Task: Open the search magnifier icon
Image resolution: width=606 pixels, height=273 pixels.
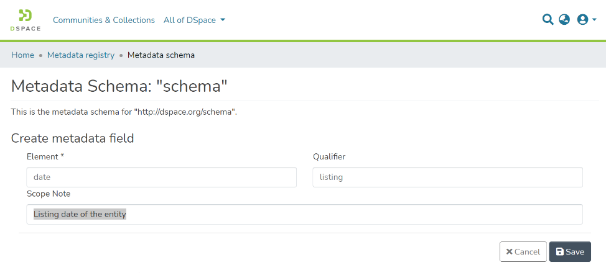Action: coord(548,19)
